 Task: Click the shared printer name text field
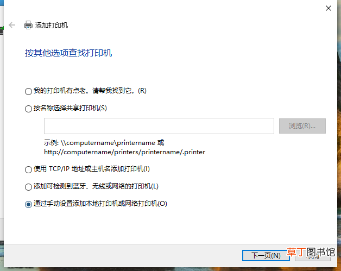(x=159, y=126)
